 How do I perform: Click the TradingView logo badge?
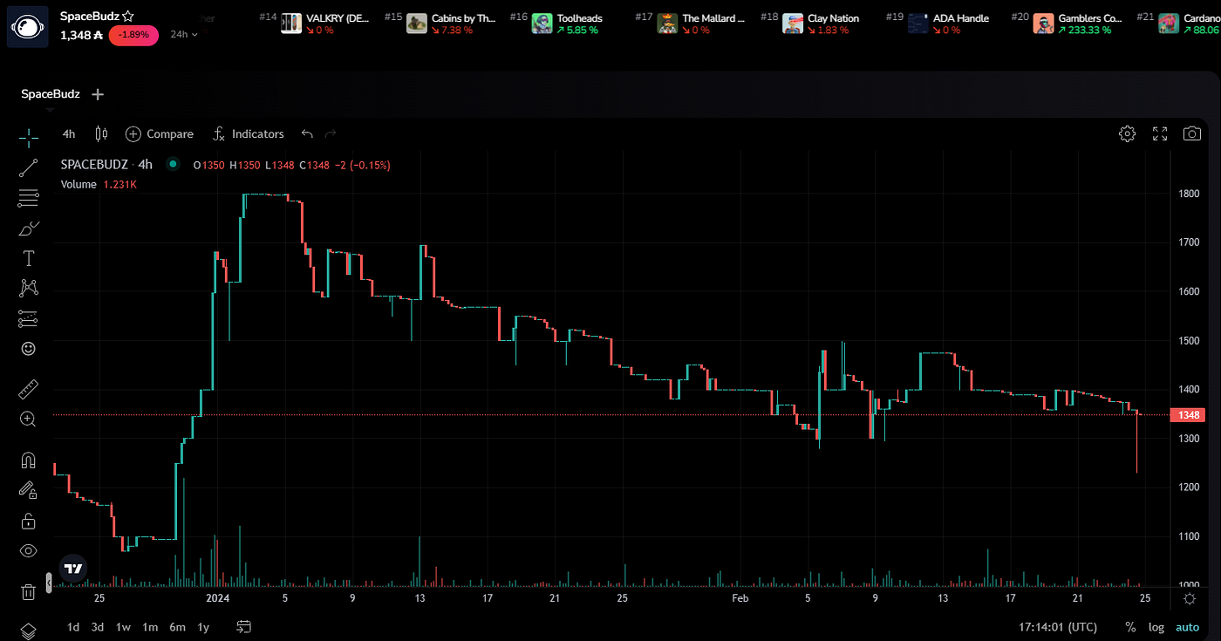(x=73, y=569)
